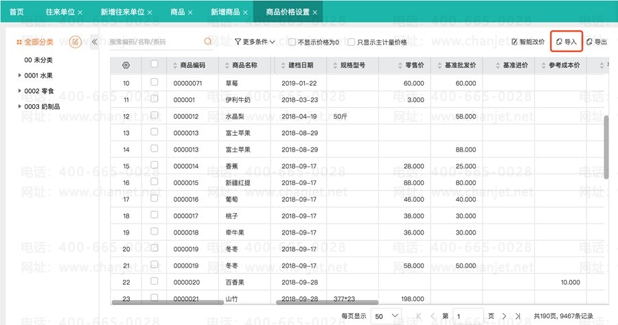This screenshot has width=618, height=325.
Task: Toggle the select-all checkbox in the table header
Action: tap(154, 64)
